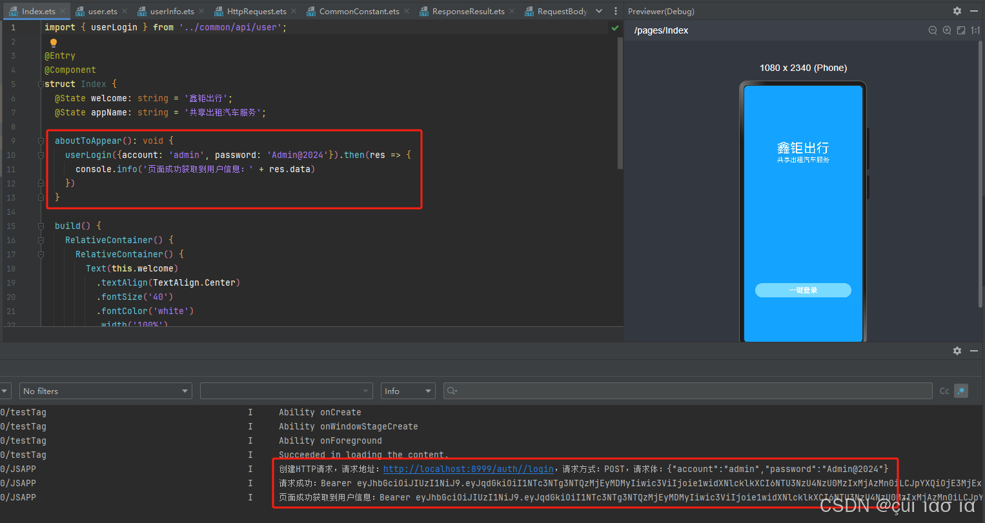Open editor tab options three-dot menu
Screen dimensions: 985x523
click(x=615, y=11)
